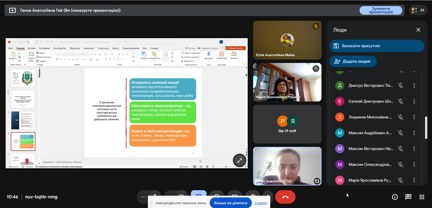
Task: Open more options for Максим Вікторович
Action: click(414, 149)
